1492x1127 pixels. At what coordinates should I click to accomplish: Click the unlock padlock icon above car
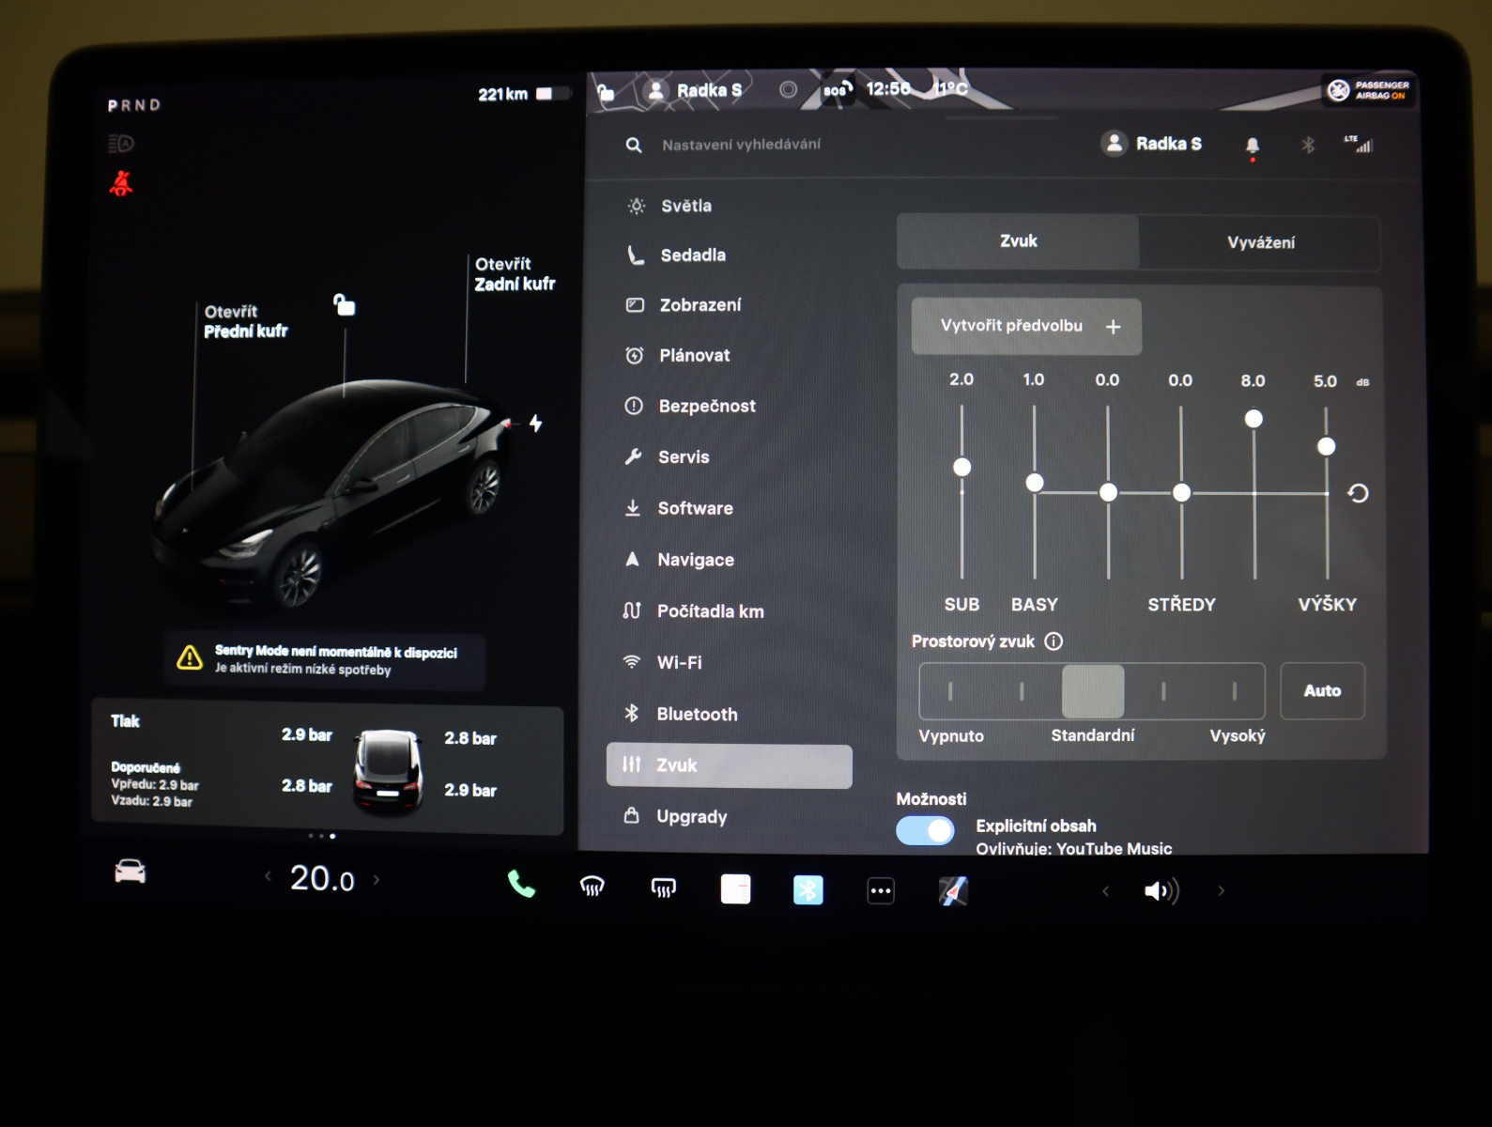pos(345,305)
